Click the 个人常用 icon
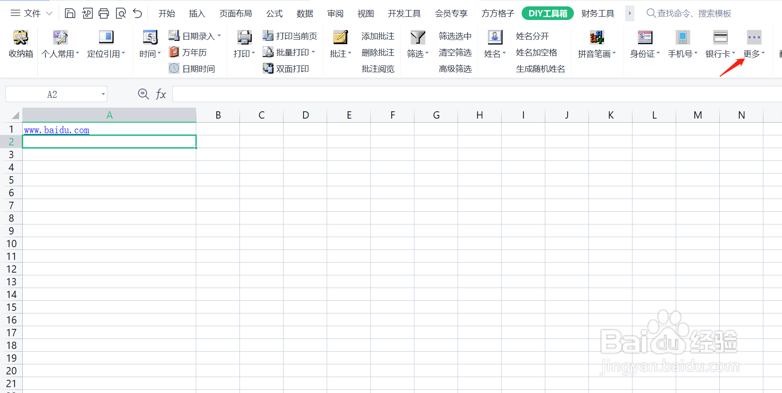The image size is (782, 393). 60,37
